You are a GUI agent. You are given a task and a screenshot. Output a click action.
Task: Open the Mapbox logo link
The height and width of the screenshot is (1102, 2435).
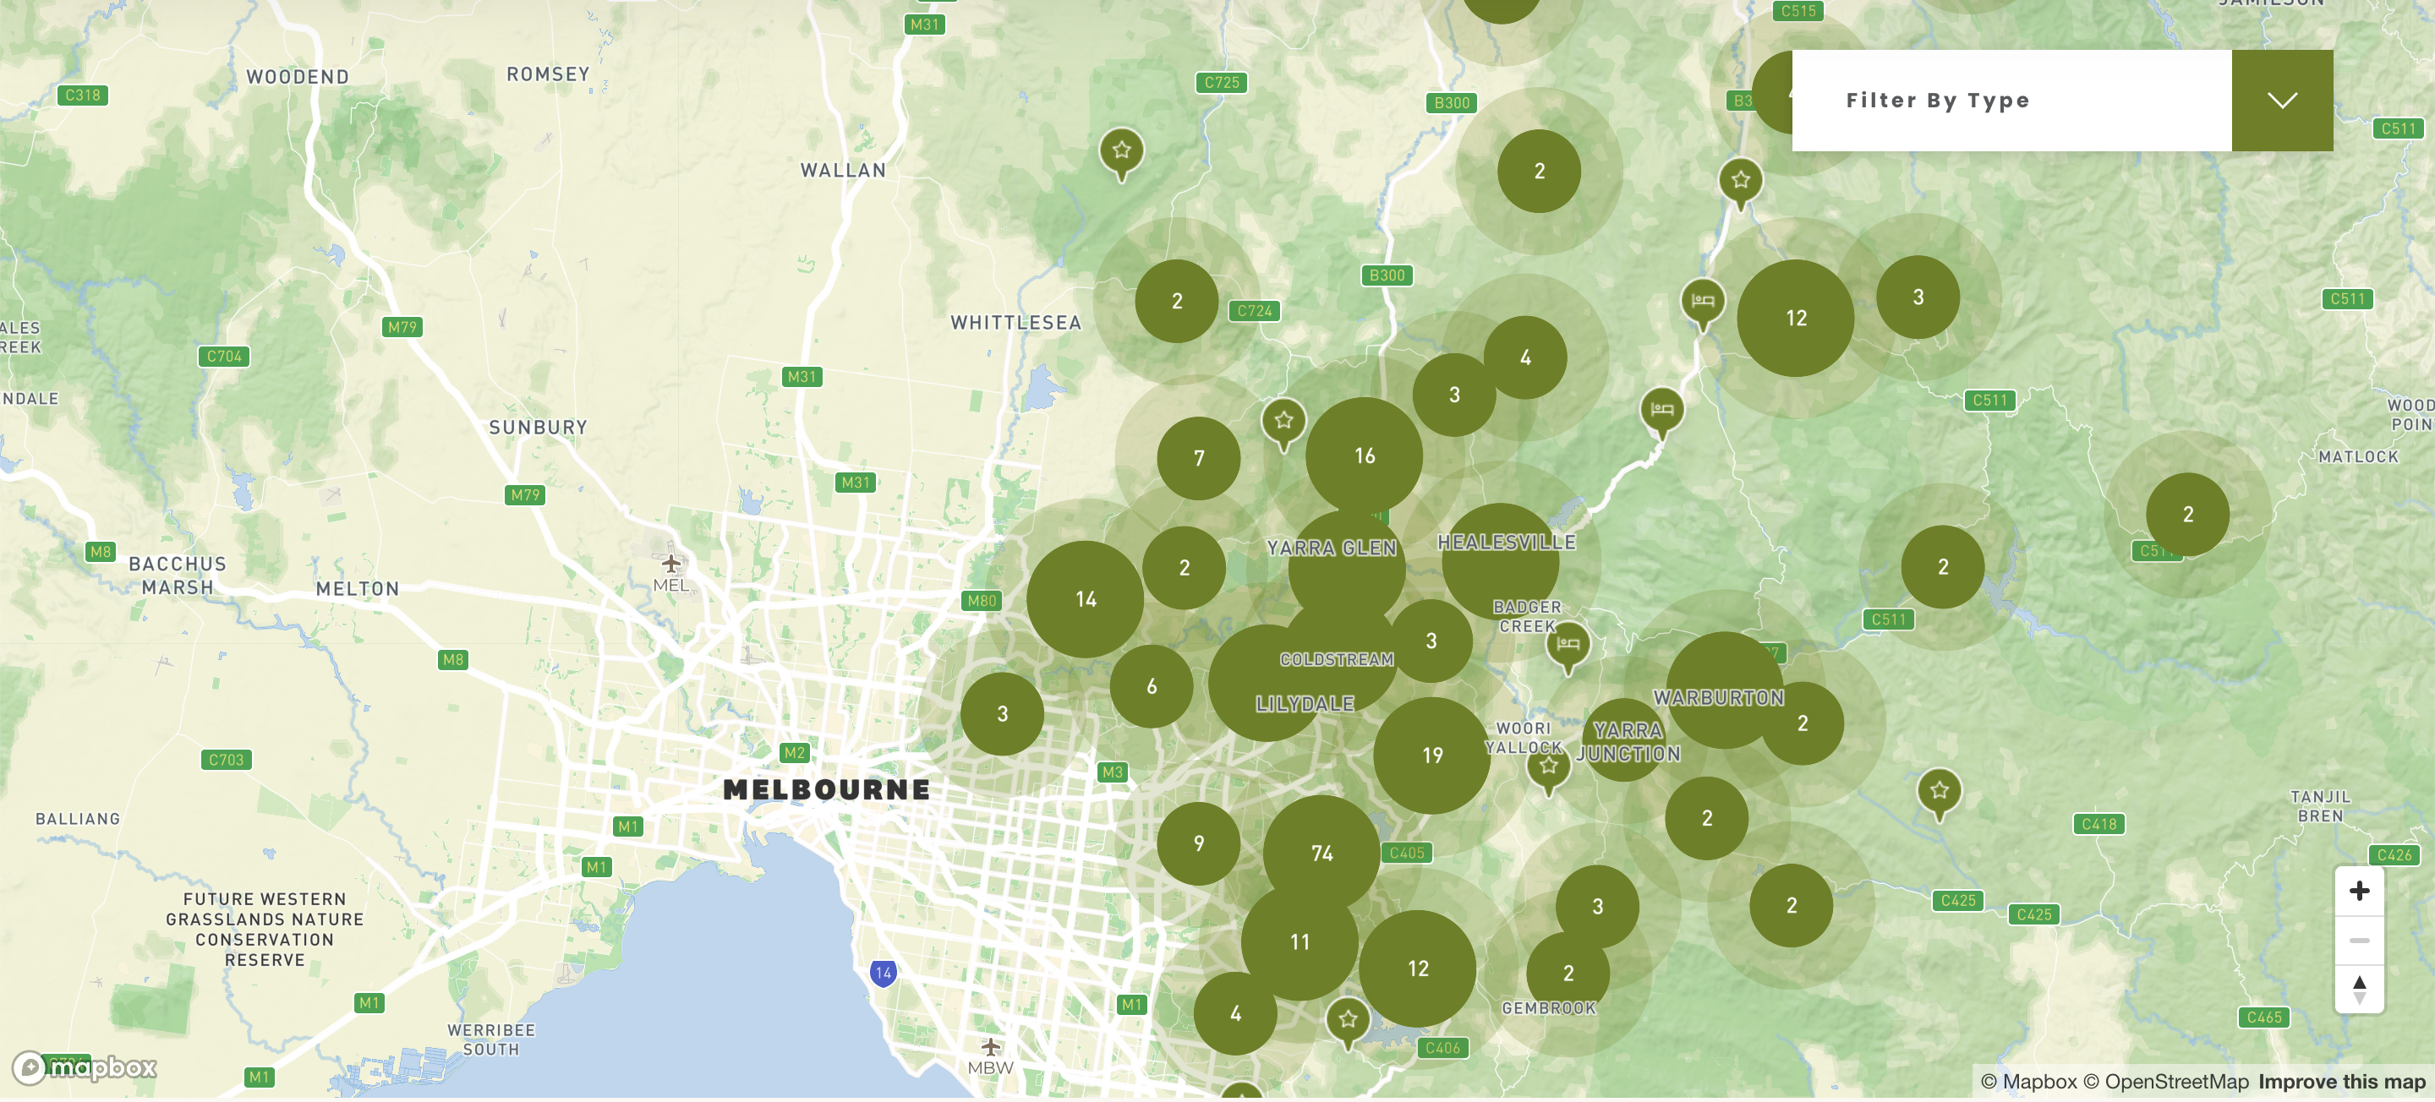point(85,1068)
